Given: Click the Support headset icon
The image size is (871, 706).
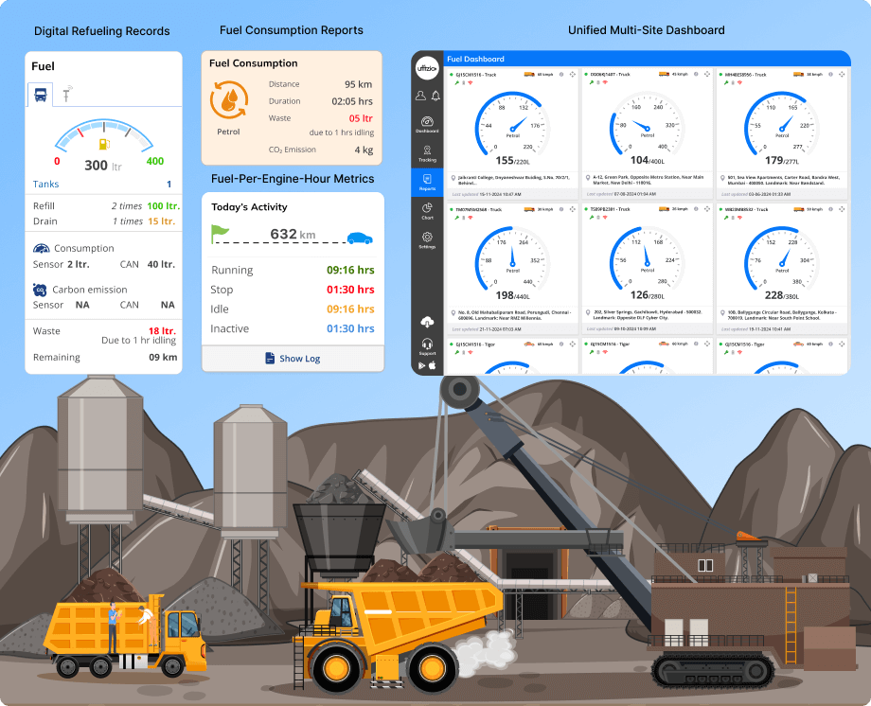Looking at the screenshot, I should tap(427, 346).
